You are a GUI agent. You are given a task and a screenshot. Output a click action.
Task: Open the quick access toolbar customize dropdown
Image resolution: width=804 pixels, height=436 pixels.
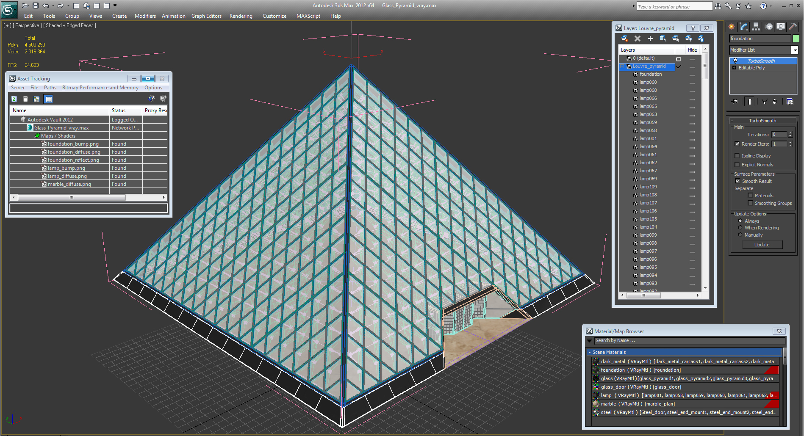pos(115,6)
